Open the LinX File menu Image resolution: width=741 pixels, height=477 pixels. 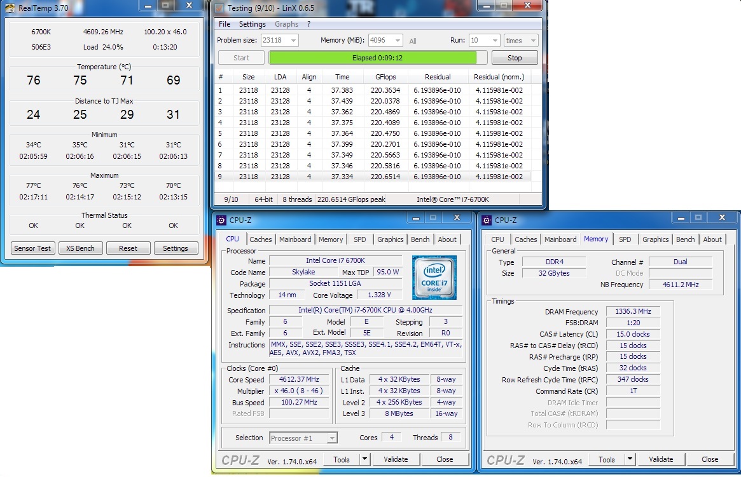225,24
